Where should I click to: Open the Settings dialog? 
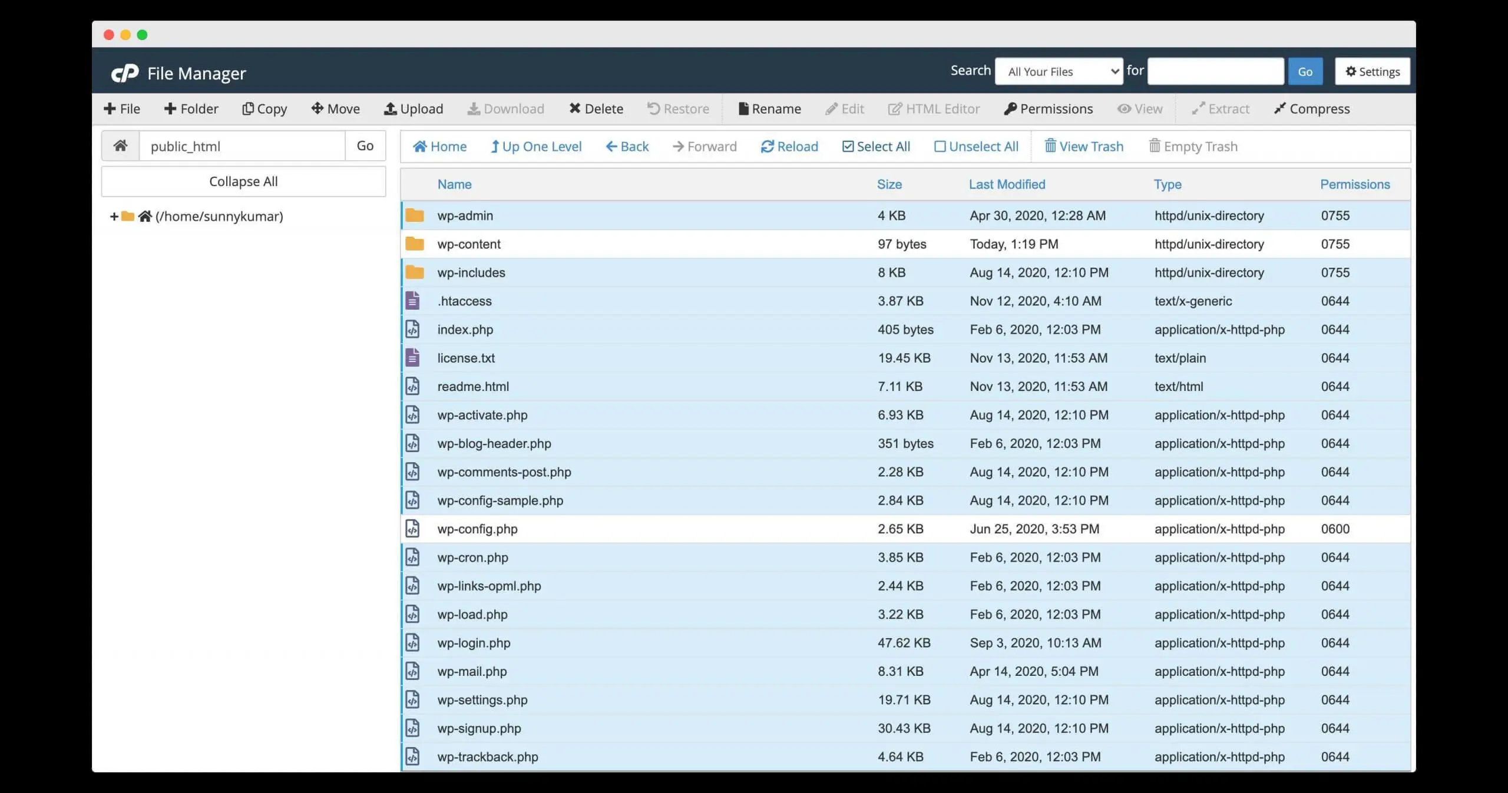coord(1373,71)
